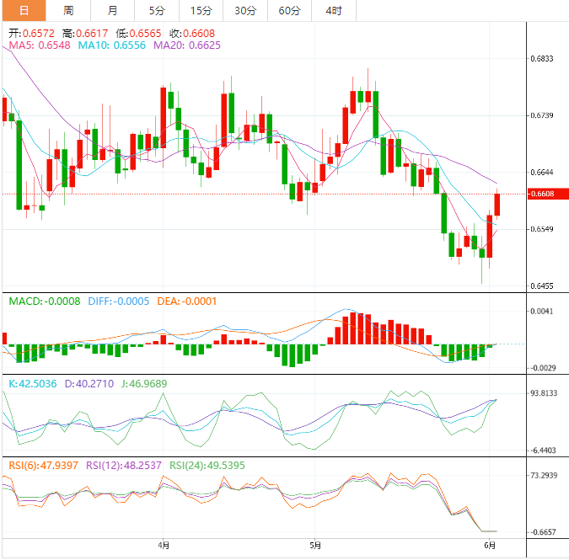Select the 15分 interval tab
Image resolution: width=569 pixels, height=560 pixels.
point(201,11)
